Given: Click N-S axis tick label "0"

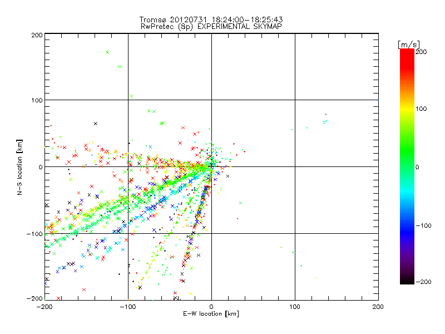Looking at the screenshot, I should point(41,167).
